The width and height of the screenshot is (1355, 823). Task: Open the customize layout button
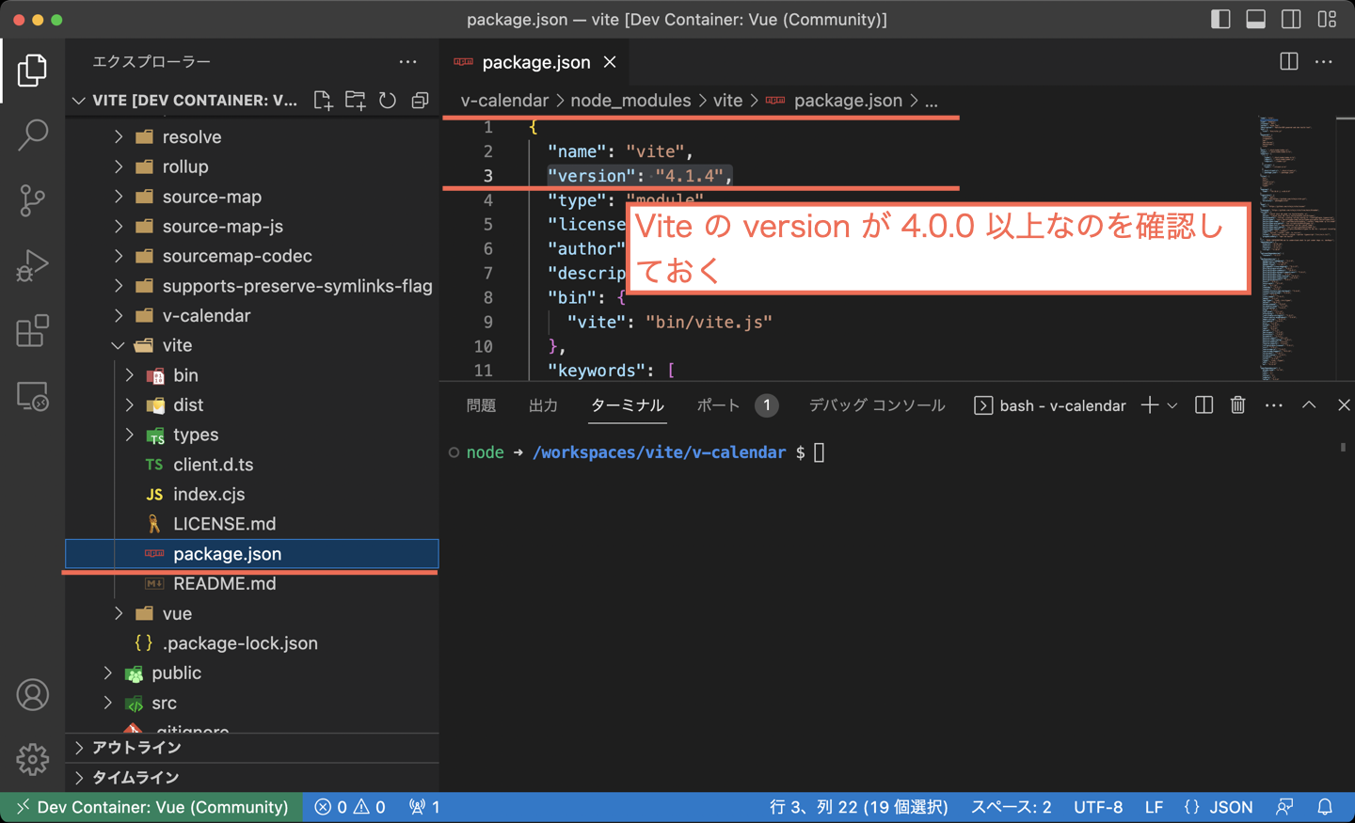click(x=1327, y=19)
